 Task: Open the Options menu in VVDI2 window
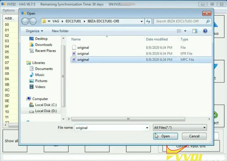pyautogui.click(x=9, y=10)
